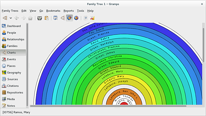Open the People view in sidebar
The width and height of the screenshot is (206, 116).
click(12, 33)
